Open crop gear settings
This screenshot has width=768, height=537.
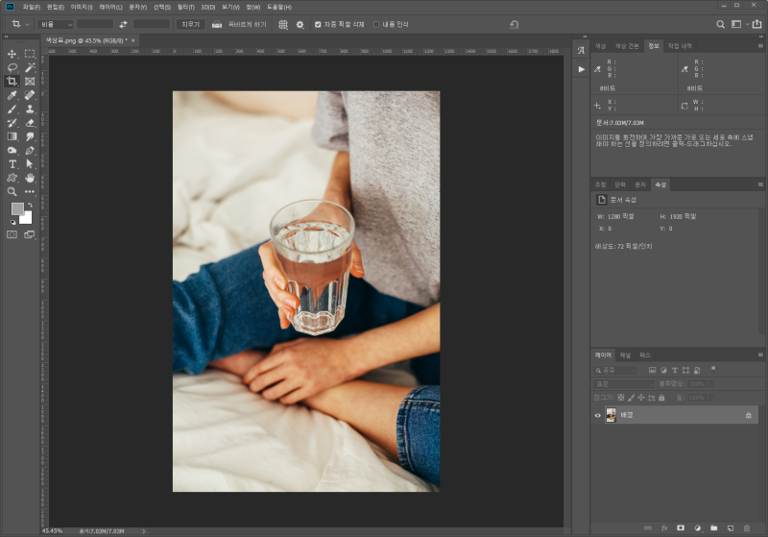coord(300,25)
